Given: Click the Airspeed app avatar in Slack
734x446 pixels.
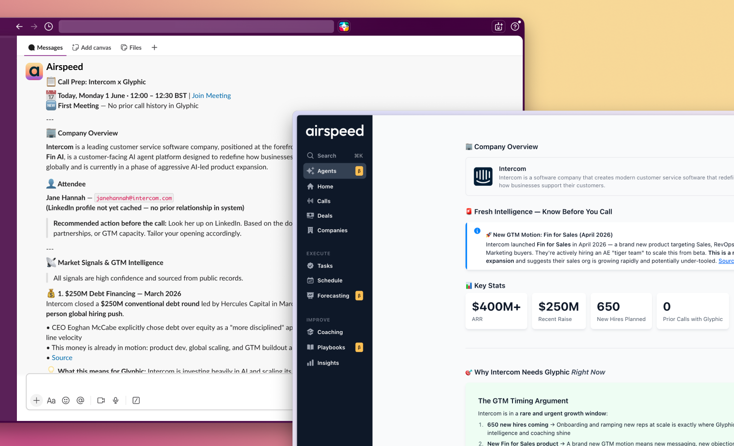Looking at the screenshot, I should tap(34, 71).
